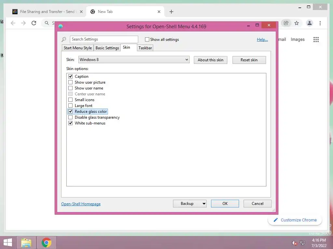Screen dimensions: 333x249
Task: Click the network tray icon
Action: click(x=302, y=243)
